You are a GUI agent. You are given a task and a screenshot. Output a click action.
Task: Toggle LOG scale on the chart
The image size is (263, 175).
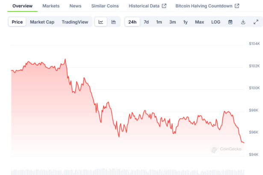click(216, 22)
